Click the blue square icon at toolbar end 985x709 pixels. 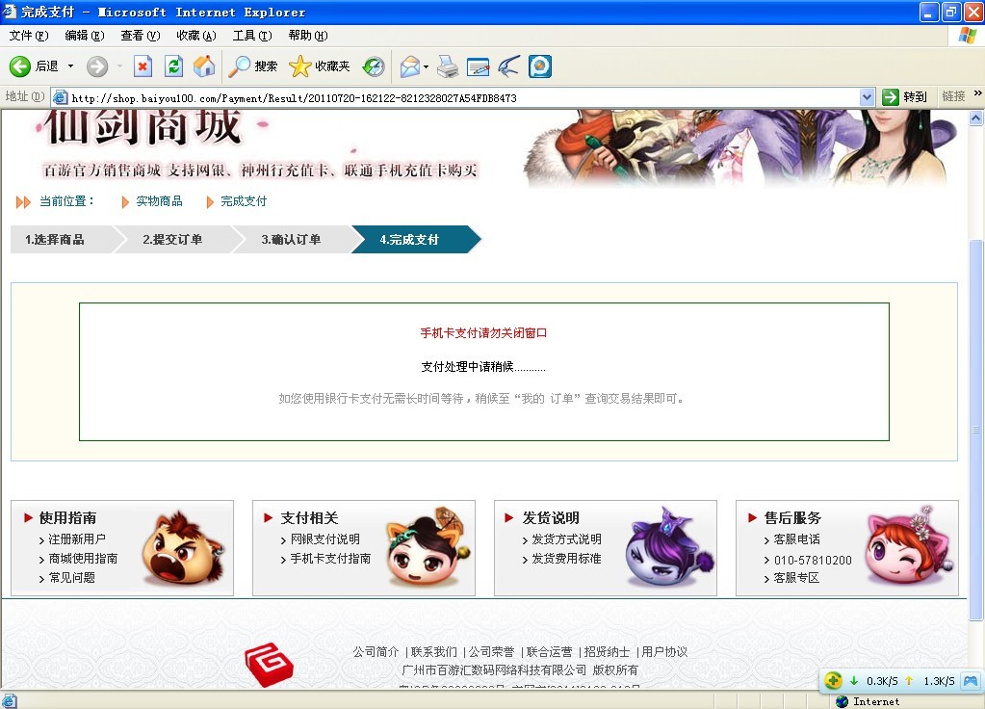(540, 66)
